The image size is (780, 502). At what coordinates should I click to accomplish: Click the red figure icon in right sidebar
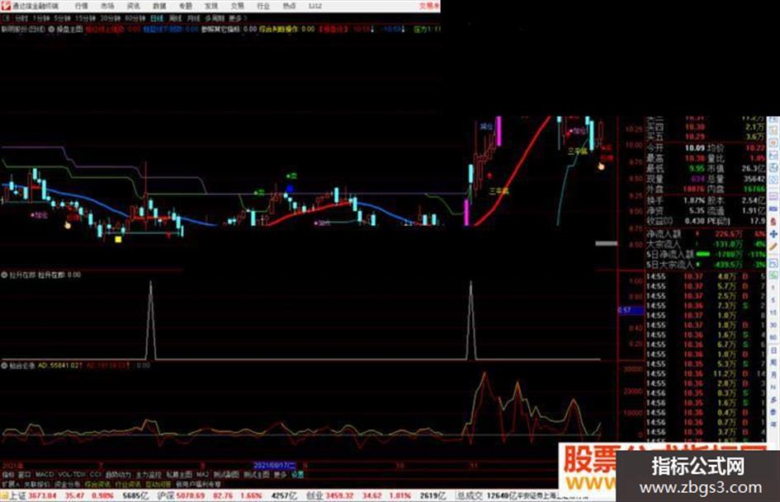773,221
